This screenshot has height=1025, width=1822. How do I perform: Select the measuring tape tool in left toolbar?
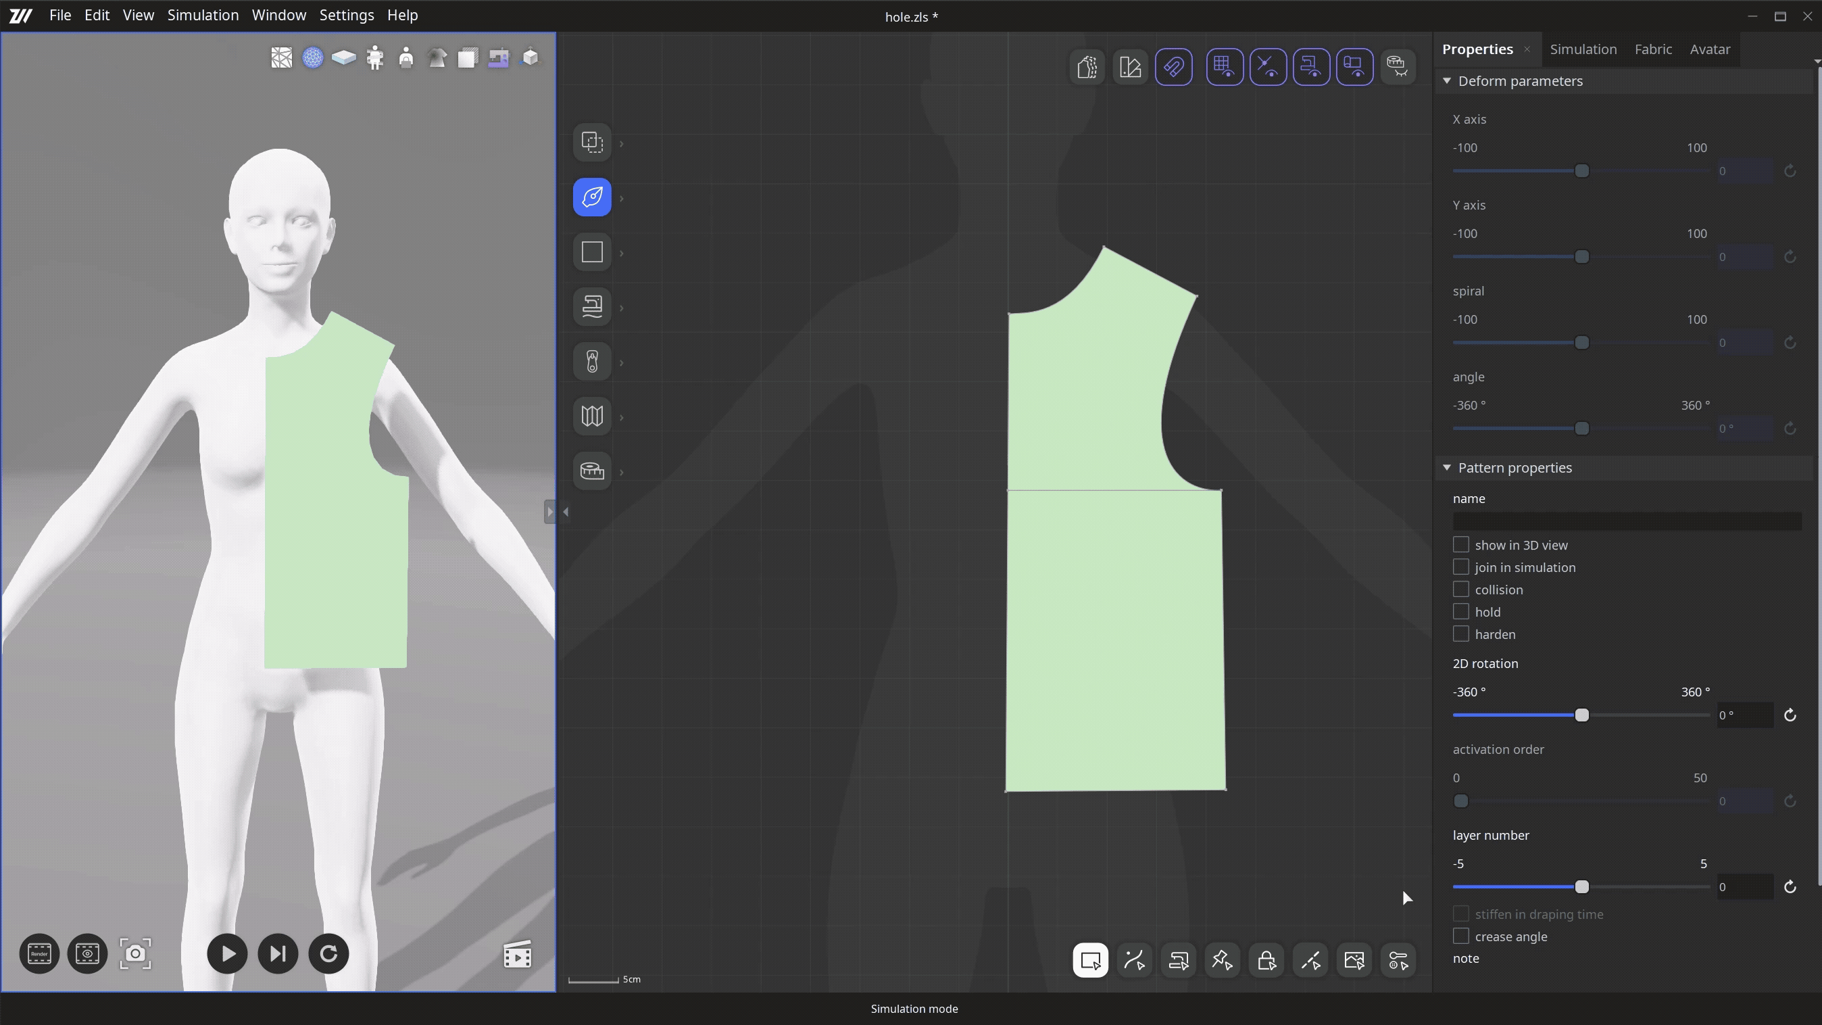592,471
